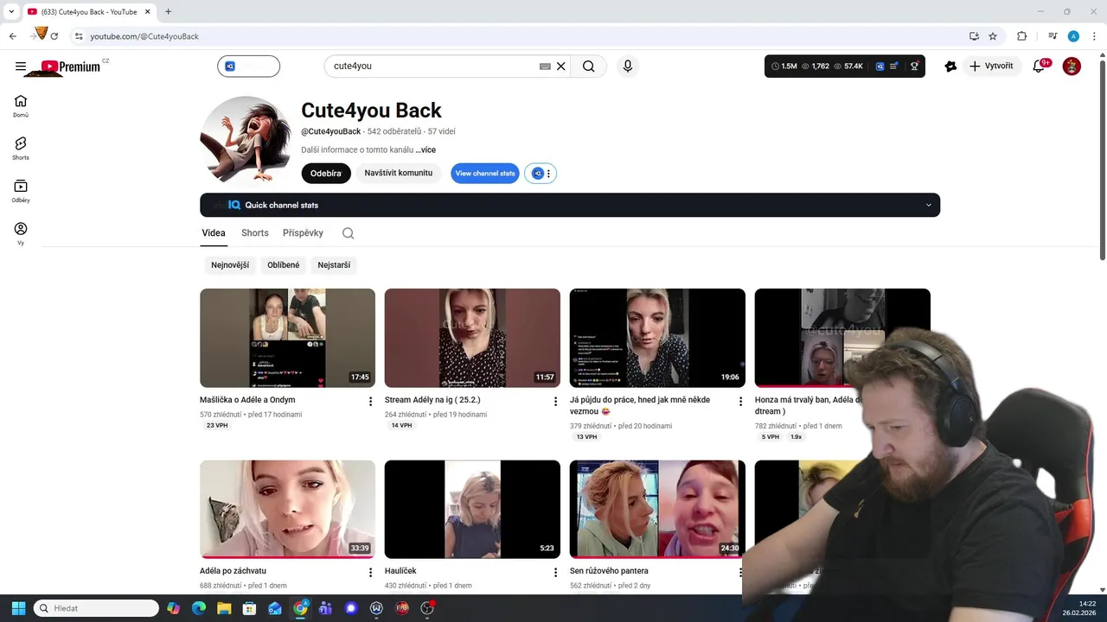
Task: Search within channel using the magnifier icon
Action: pos(348,233)
